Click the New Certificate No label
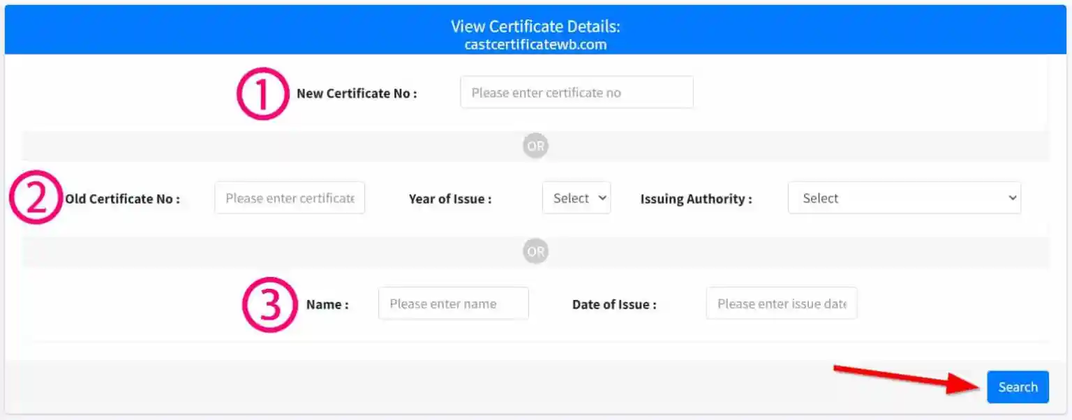Viewport: 1072px width, 420px height. click(x=357, y=92)
